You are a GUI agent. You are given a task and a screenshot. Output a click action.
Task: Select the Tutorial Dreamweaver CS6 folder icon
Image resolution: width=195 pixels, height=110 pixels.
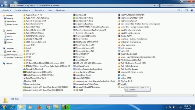point(24,21)
